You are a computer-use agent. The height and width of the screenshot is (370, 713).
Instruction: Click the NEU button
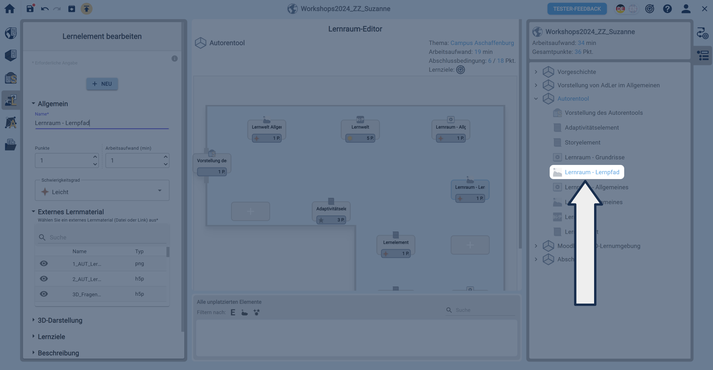pyautogui.click(x=102, y=84)
